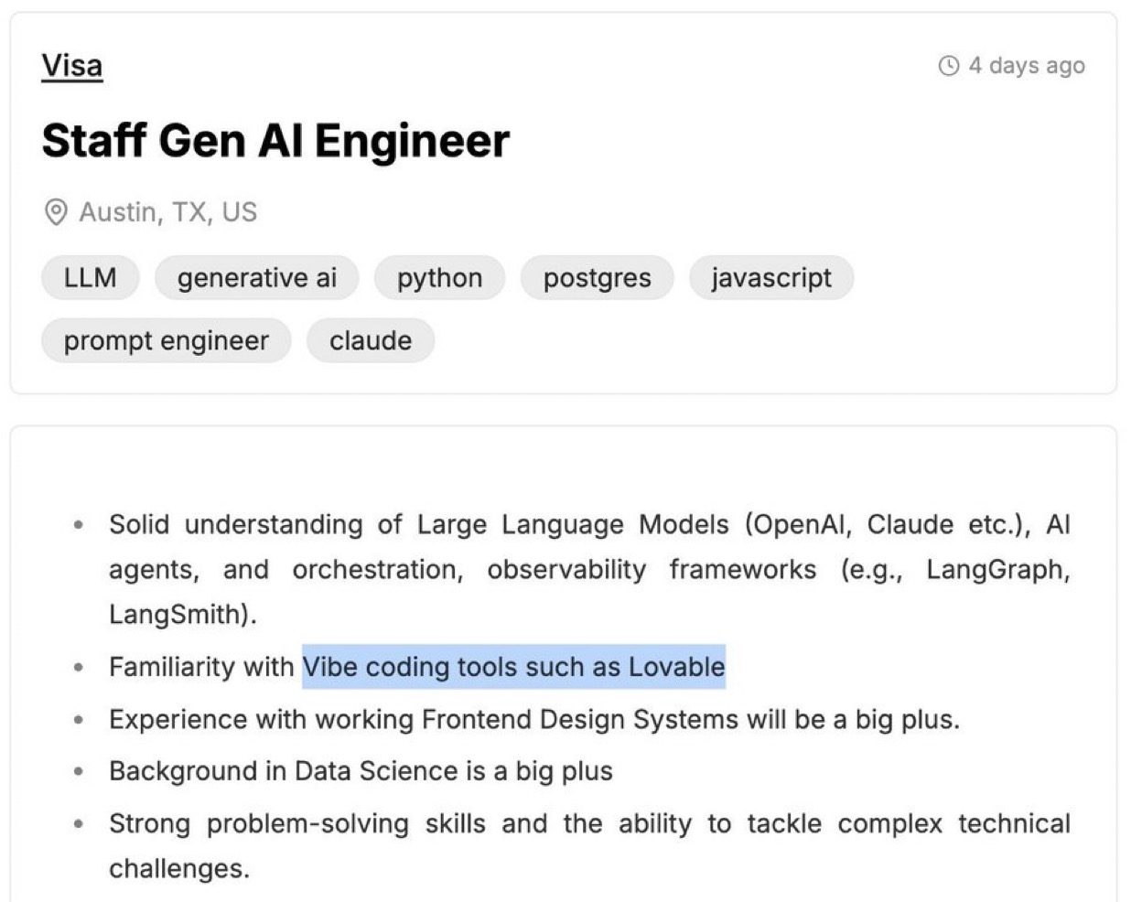Select the LLM tag
This screenshot has width=1131, height=902.
pos(90,278)
